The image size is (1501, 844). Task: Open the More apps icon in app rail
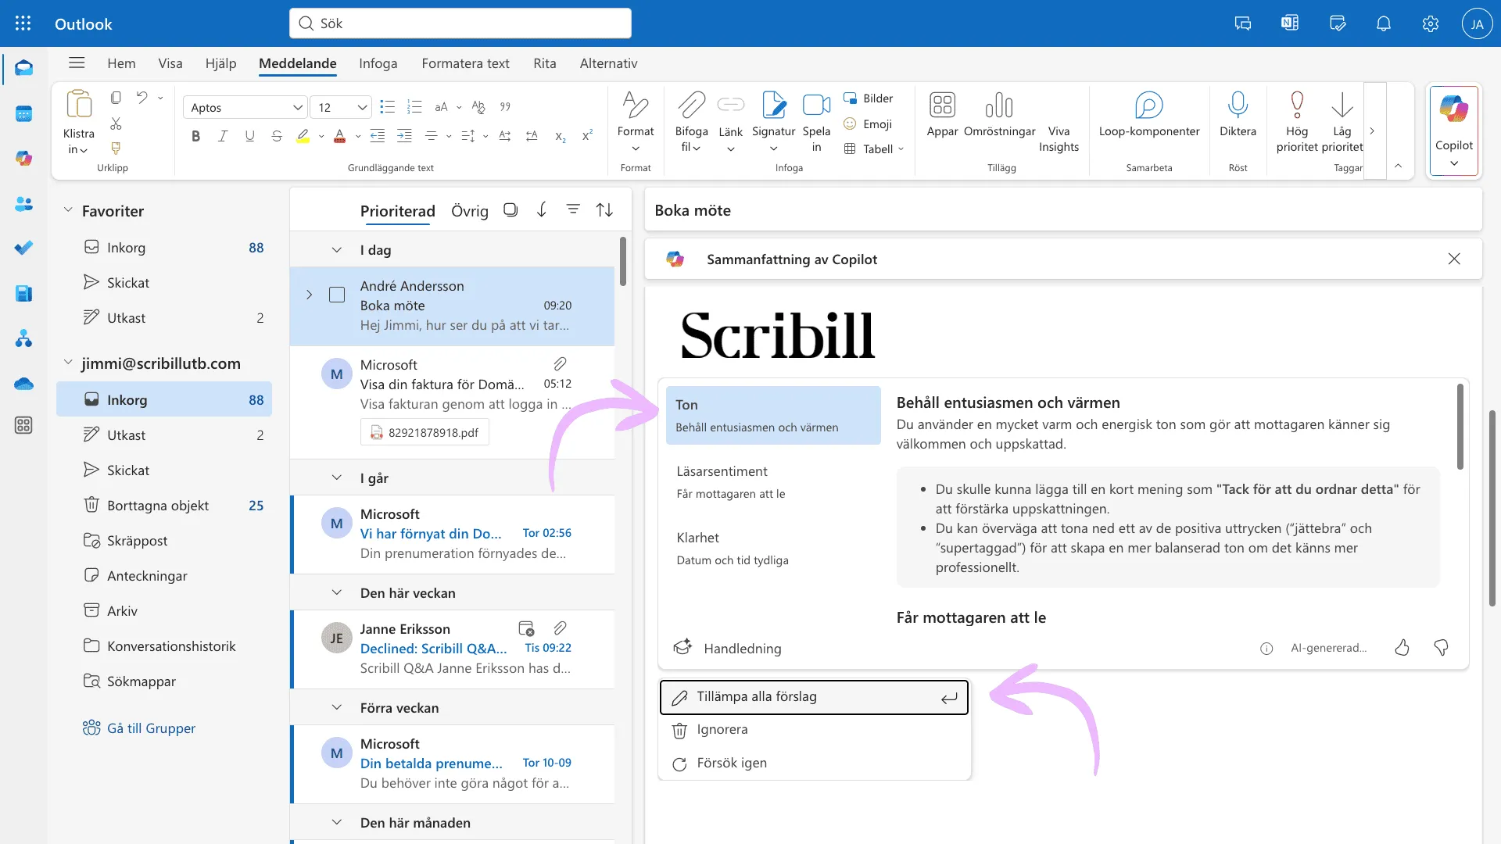pos(23,425)
